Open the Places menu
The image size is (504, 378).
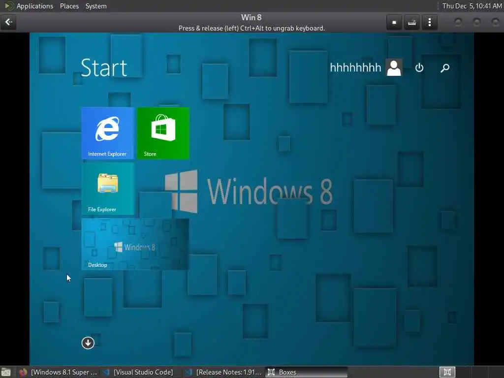pyautogui.click(x=69, y=6)
